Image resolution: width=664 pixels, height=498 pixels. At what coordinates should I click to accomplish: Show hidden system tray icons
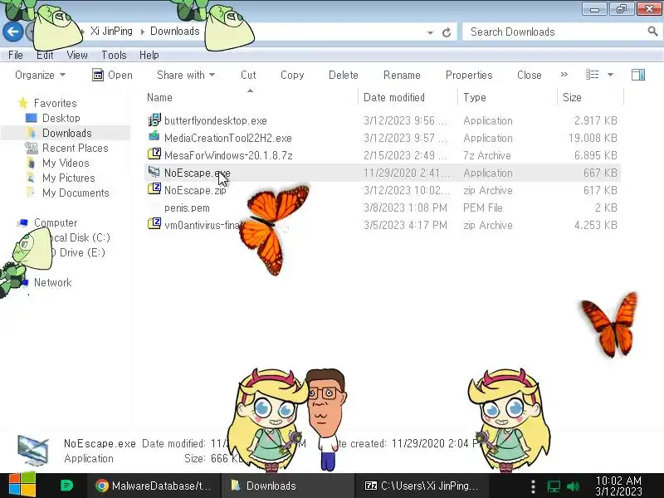[533, 486]
